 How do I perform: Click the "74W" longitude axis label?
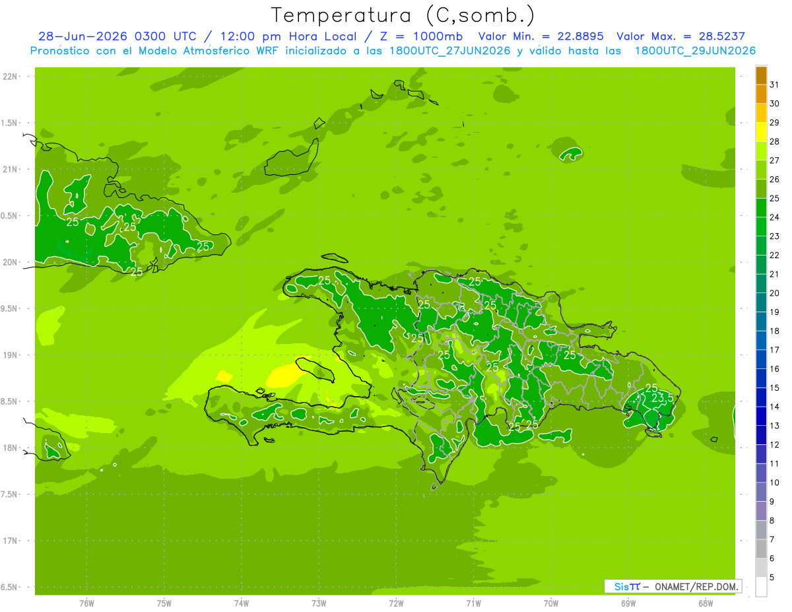tap(241, 603)
